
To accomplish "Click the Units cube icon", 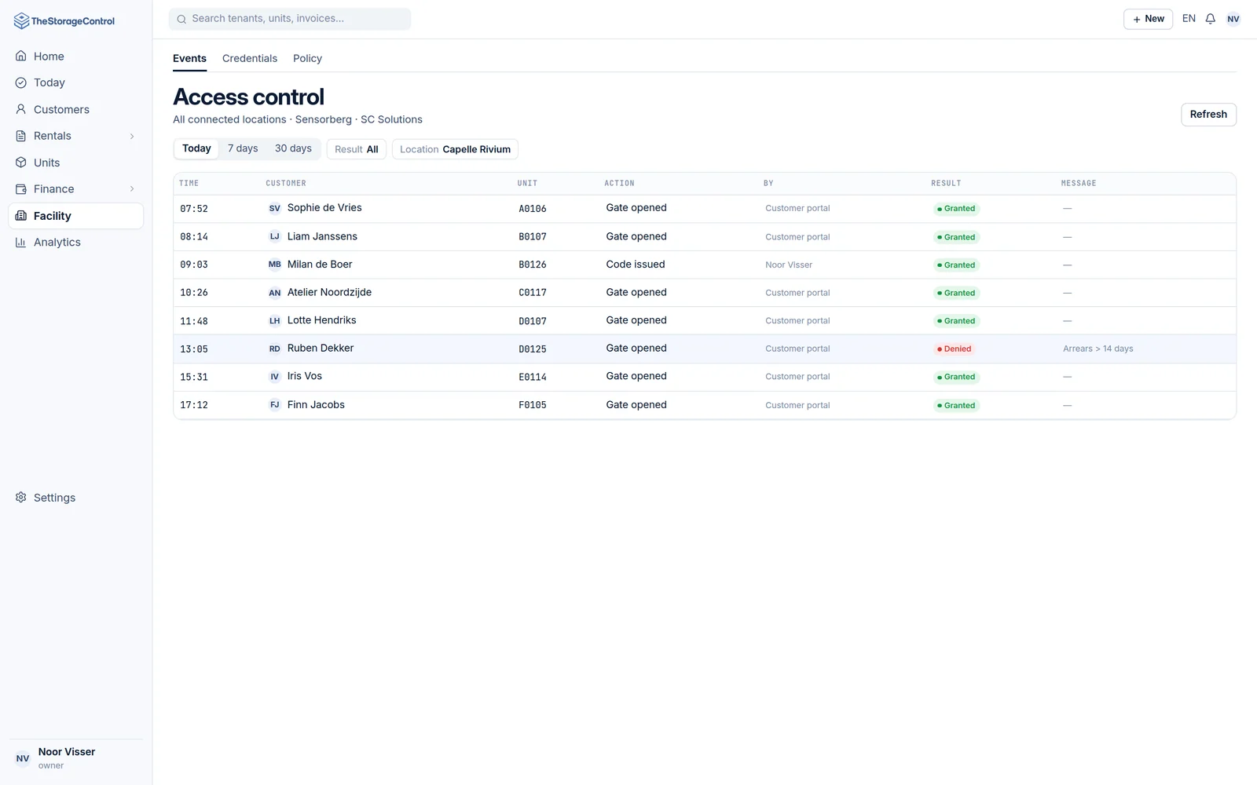I will tap(21, 162).
